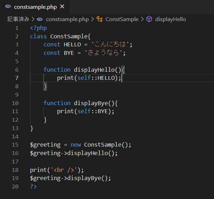Click line number 15 in gutter
This screenshot has width=214, height=199.
[15, 145]
